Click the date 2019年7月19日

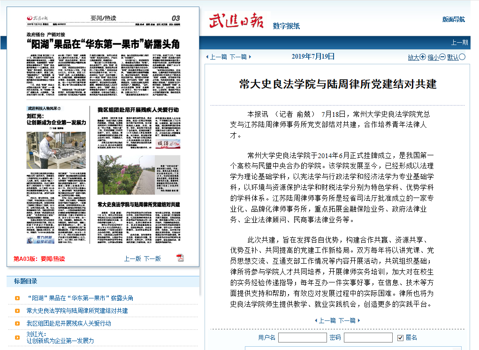(x=313, y=56)
